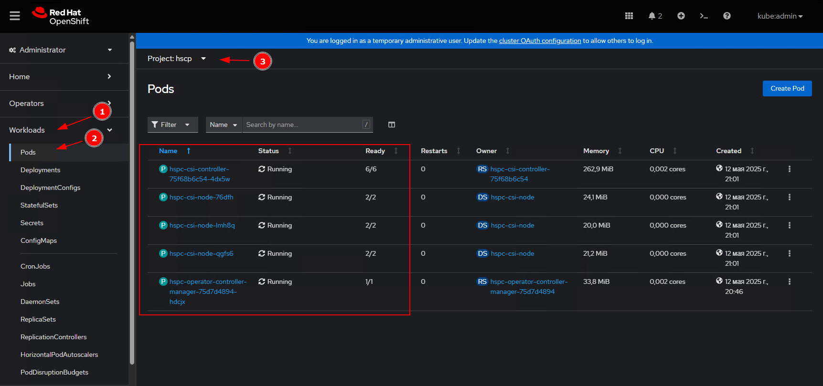The height and width of the screenshot is (386, 823).
Task: Go to CronJobs in the sidebar
Action: click(x=35, y=266)
